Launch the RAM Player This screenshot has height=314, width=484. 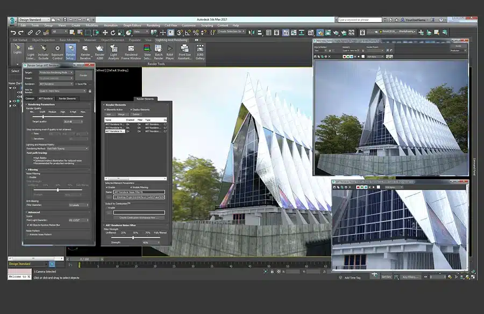pos(170,52)
